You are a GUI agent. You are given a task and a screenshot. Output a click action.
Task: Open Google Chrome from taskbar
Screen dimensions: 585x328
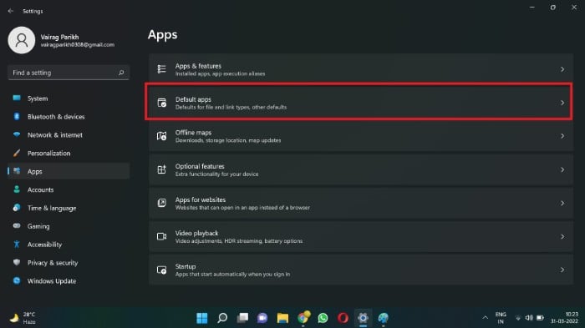[x=303, y=317]
